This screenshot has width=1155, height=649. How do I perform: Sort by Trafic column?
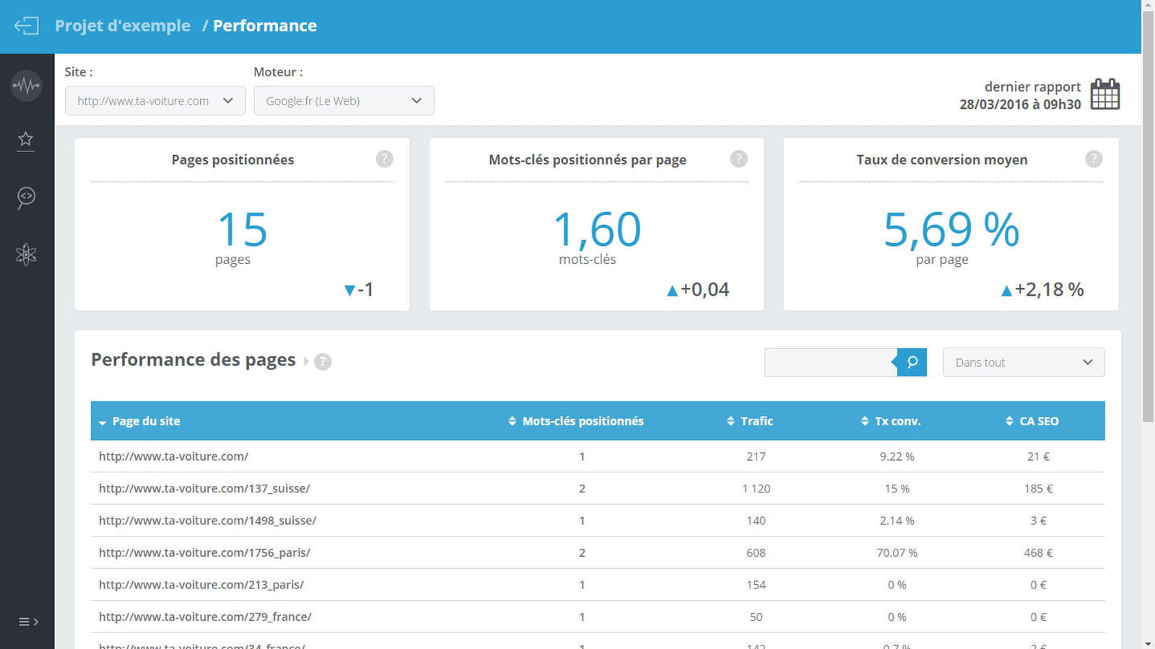click(750, 421)
